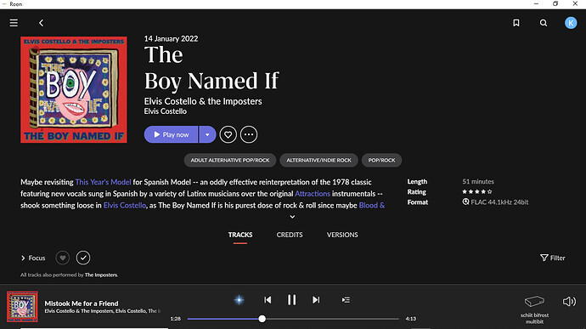Open the Roon Radio sparkle icon
This screenshot has width=586, height=329.
[239, 300]
